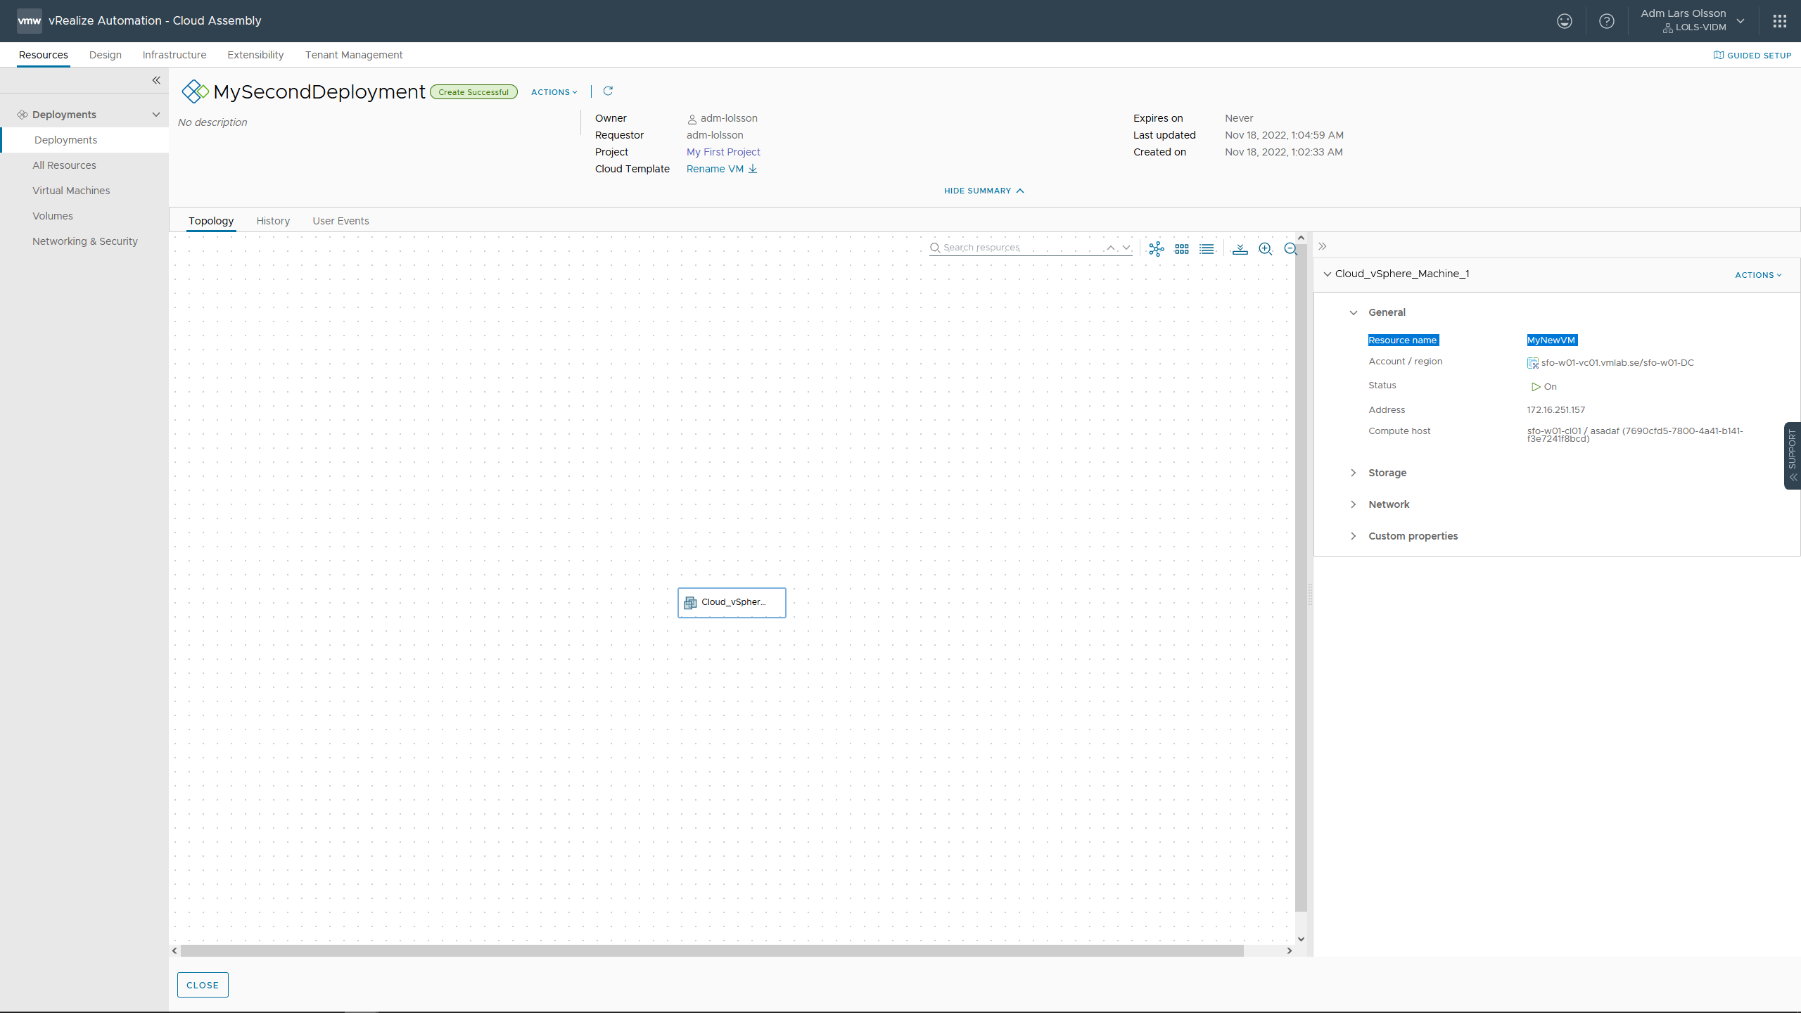Zoom in on the topology canvas
Viewport: 1801px width, 1013px height.
point(1266,248)
